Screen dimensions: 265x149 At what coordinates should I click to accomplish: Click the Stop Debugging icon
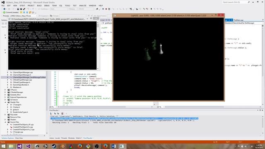point(106,9)
